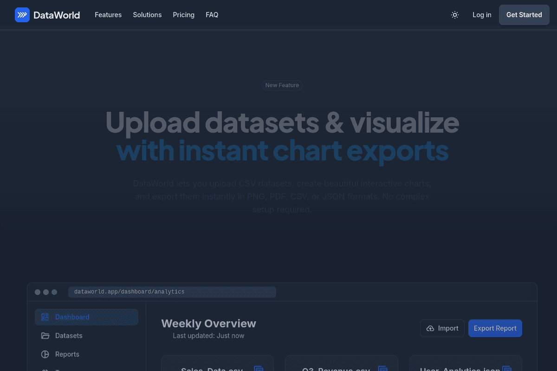This screenshot has width=557, height=371.
Task: Click the Import button
Action: click(x=442, y=328)
